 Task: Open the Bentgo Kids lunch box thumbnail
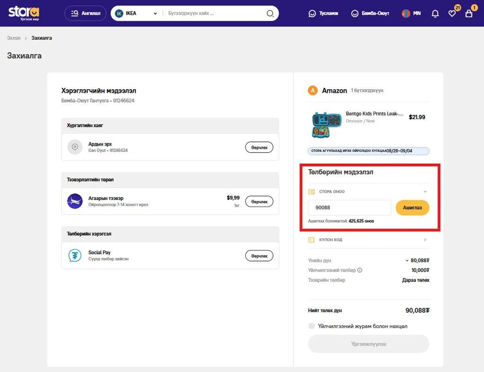[x=327, y=124]
